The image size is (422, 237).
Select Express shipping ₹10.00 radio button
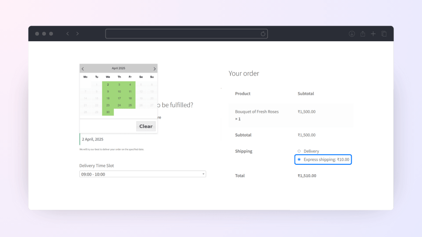[x=299, y=160]
